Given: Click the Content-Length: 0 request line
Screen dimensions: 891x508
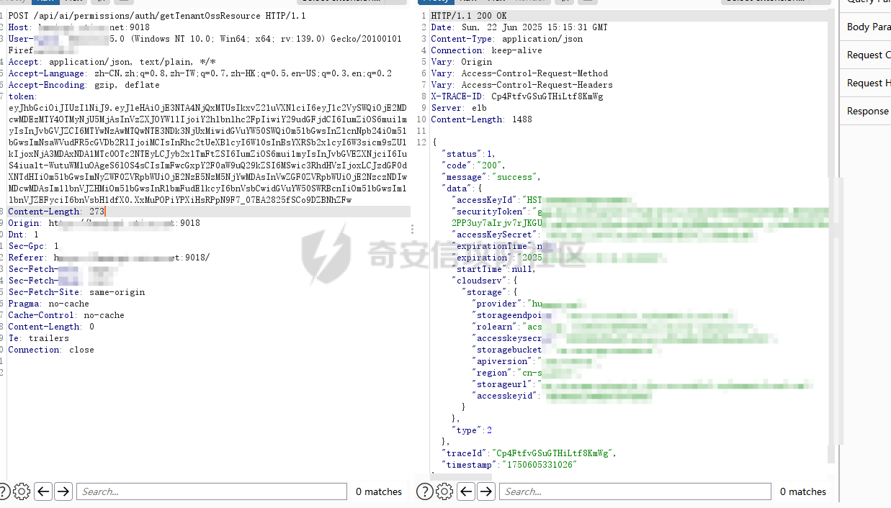Looking at the screenshot, I should tap(51, 327).
